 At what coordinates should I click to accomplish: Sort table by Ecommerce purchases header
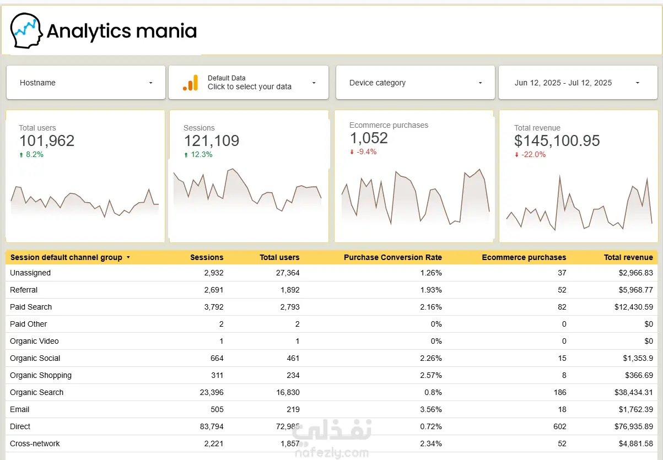coord(524,257)
